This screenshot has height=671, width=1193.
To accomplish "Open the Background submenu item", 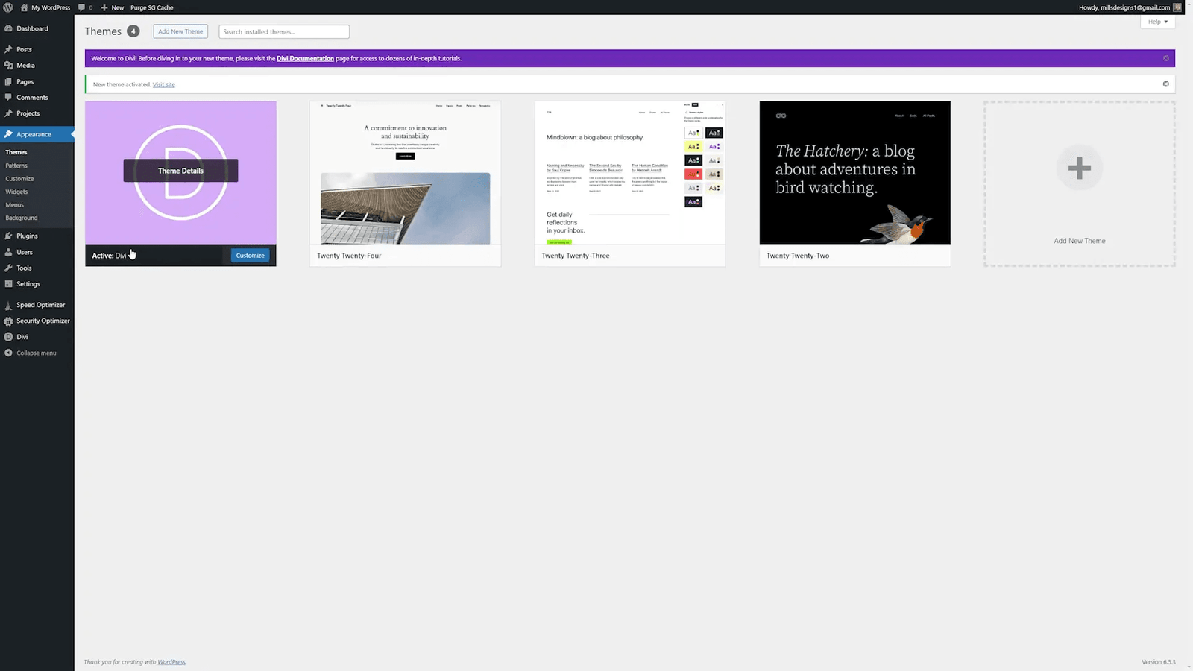I will (22, 218).
